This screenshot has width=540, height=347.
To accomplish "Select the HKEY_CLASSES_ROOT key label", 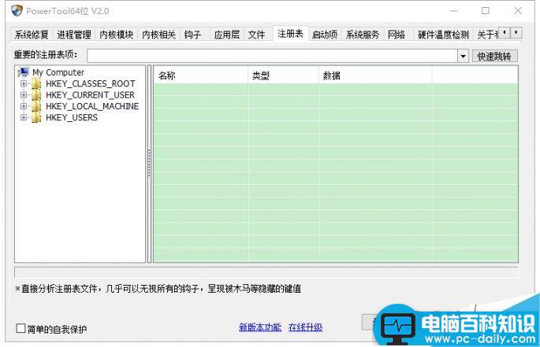I will tap(90, 83).
